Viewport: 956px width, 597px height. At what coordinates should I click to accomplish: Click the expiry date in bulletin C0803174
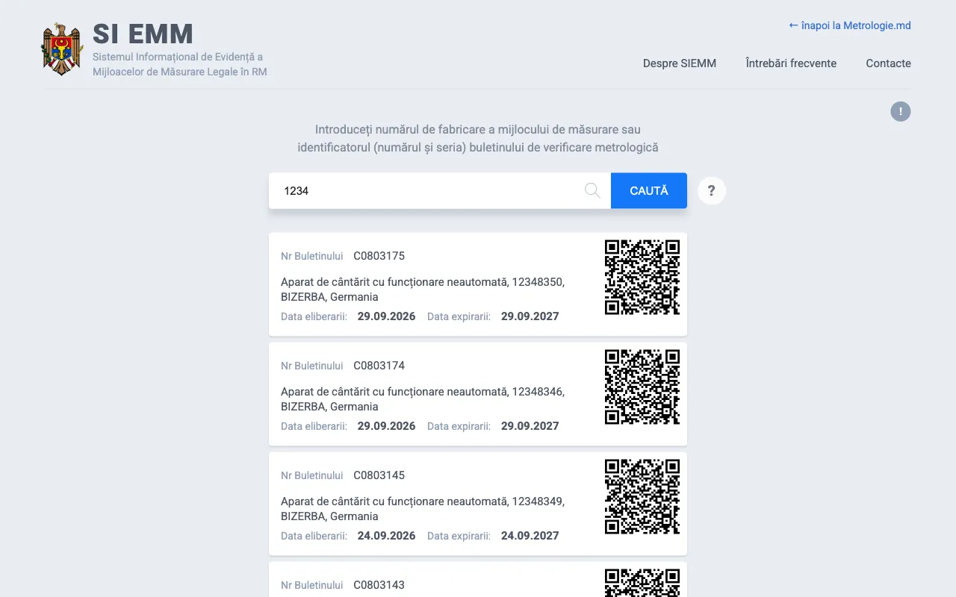tap(530, 426)
